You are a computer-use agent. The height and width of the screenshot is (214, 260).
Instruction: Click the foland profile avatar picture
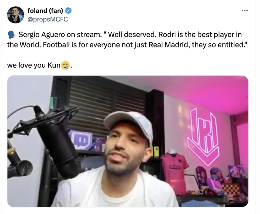(16, 15)
